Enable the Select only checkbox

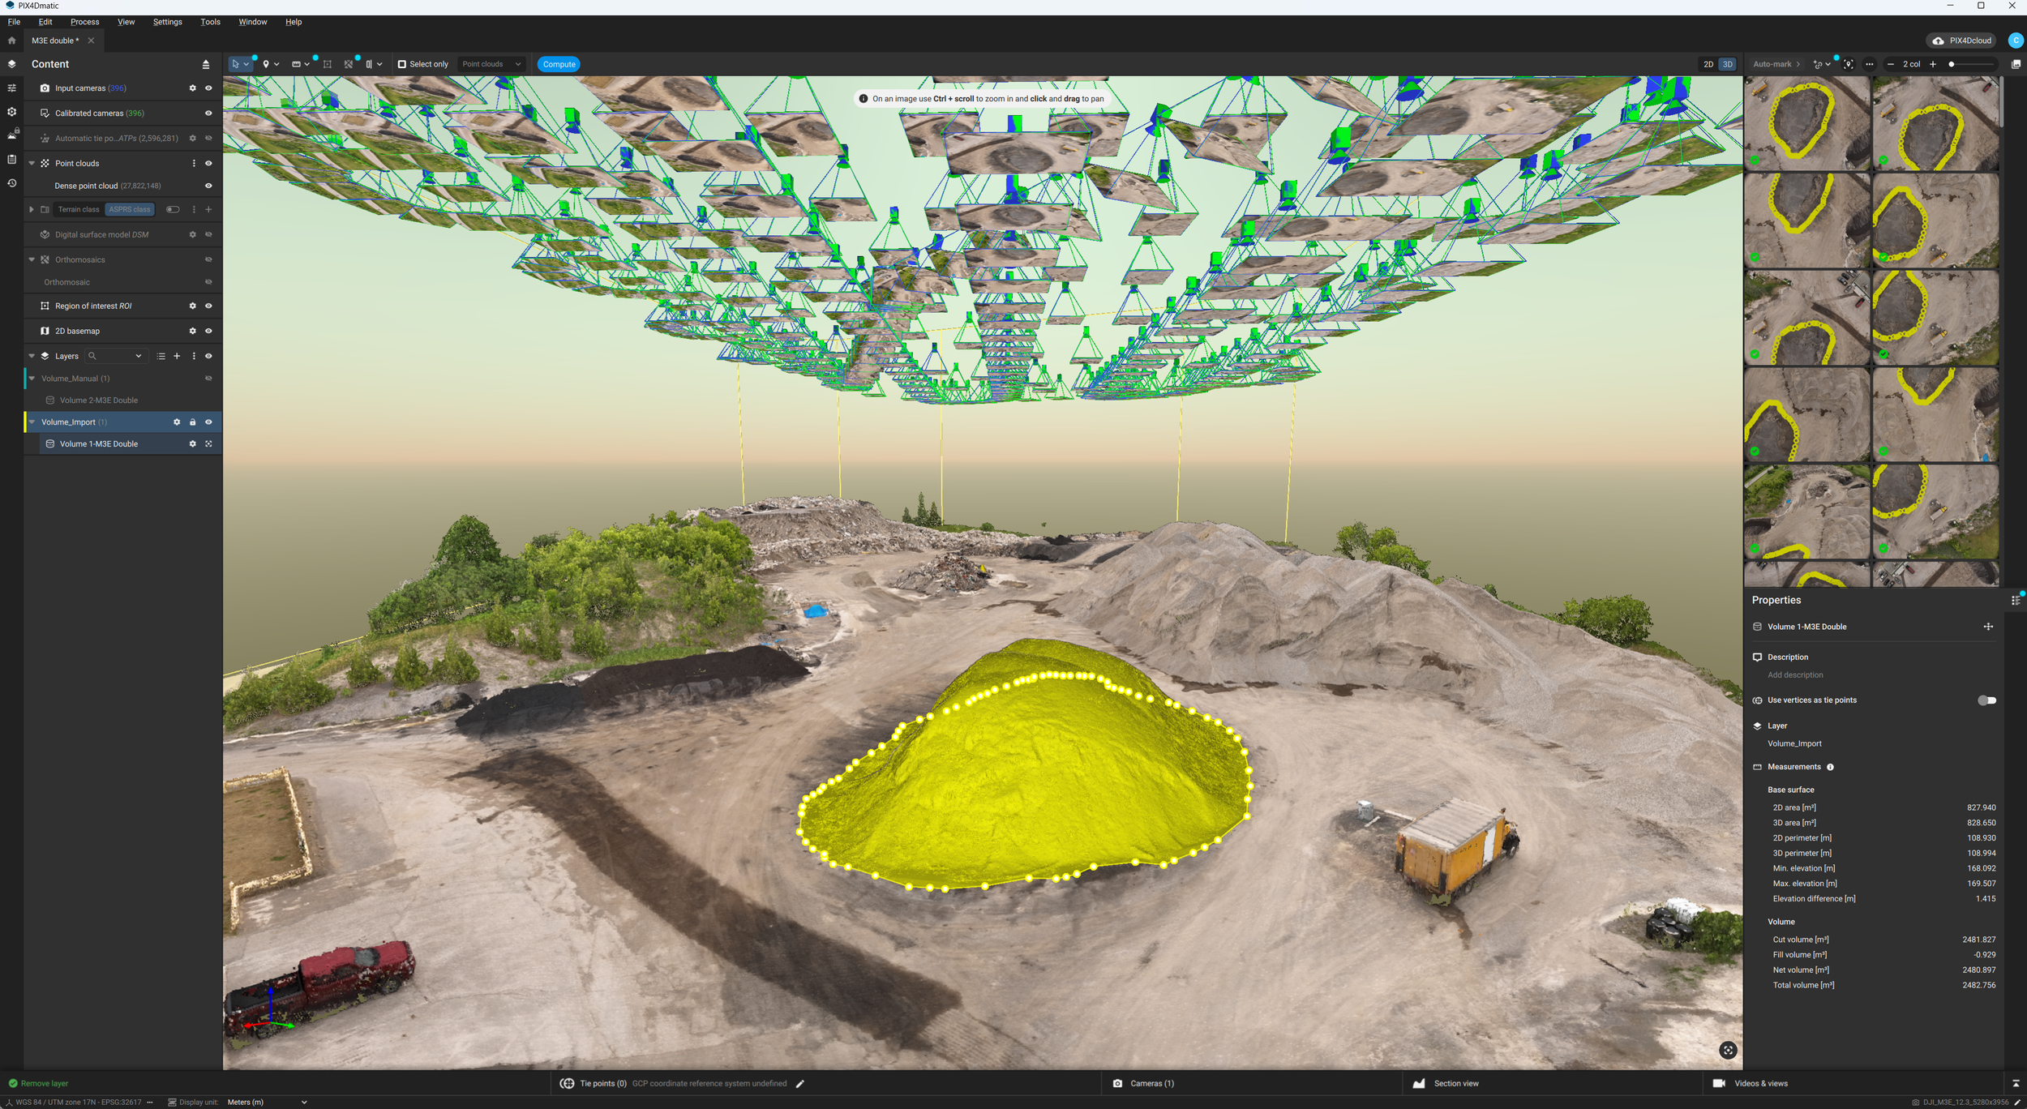point(401,64)
